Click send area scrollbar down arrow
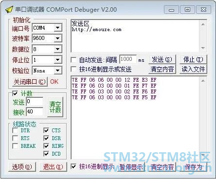This screenshot has width=216, height=179. pos(203,48)
